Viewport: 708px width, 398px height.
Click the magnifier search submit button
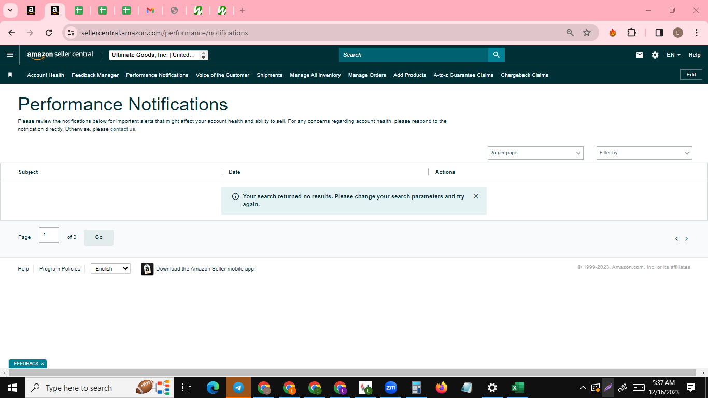tap(496, 55)
